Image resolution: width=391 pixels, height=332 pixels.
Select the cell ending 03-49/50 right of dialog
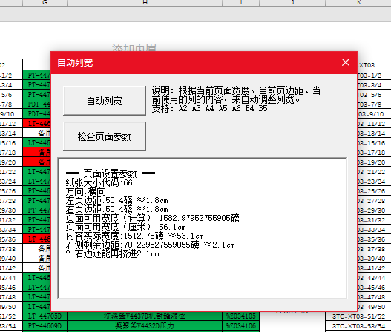pos(374,307)
